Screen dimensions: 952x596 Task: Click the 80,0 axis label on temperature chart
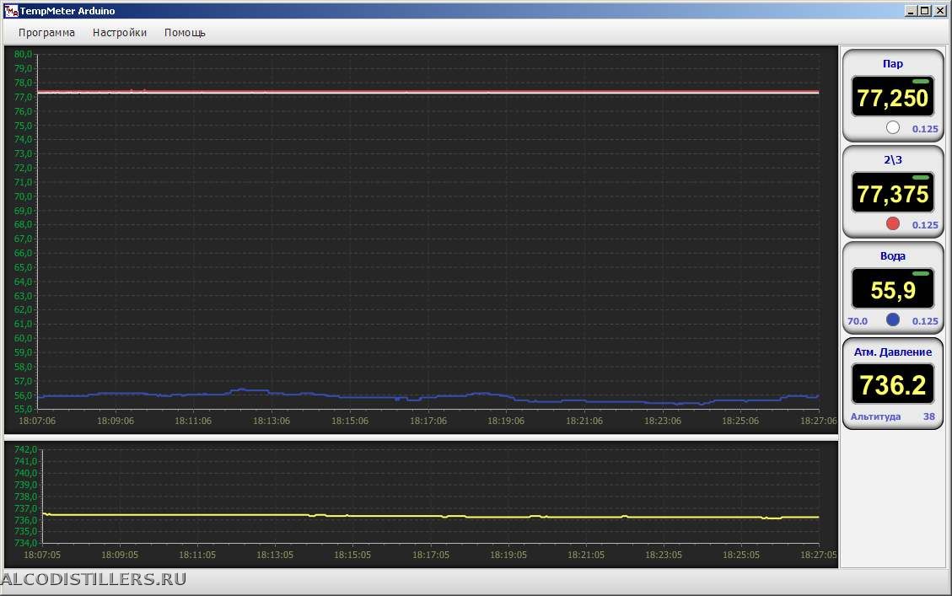pos(23,54)
